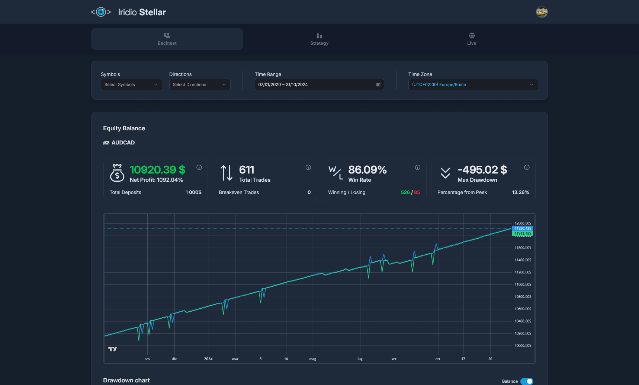Screen dimensions: 639x385
Task: Click the 'Net Profit: 1092.04%' text
Action: click(x=156, y=180)
